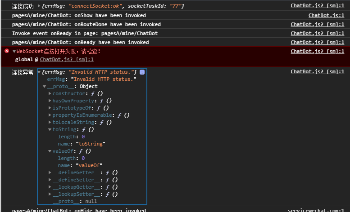This screenshot has width=350, height=212.
Task: Expand the toLocaleString function entry
Action: [x=50, y=122]
